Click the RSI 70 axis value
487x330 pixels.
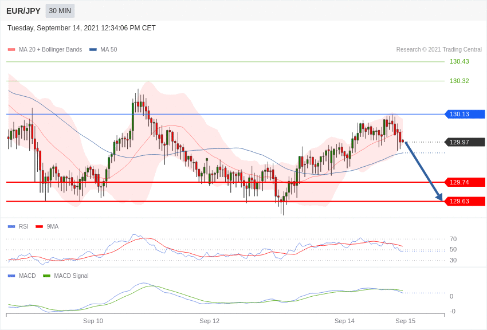(x=453, y=239)
